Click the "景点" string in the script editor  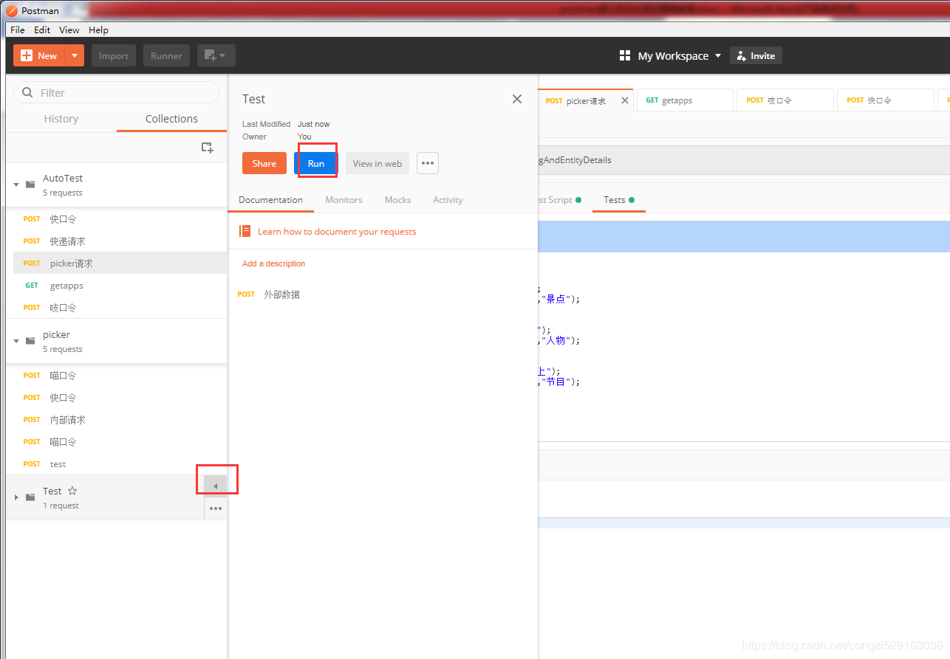tap(554, 299)
